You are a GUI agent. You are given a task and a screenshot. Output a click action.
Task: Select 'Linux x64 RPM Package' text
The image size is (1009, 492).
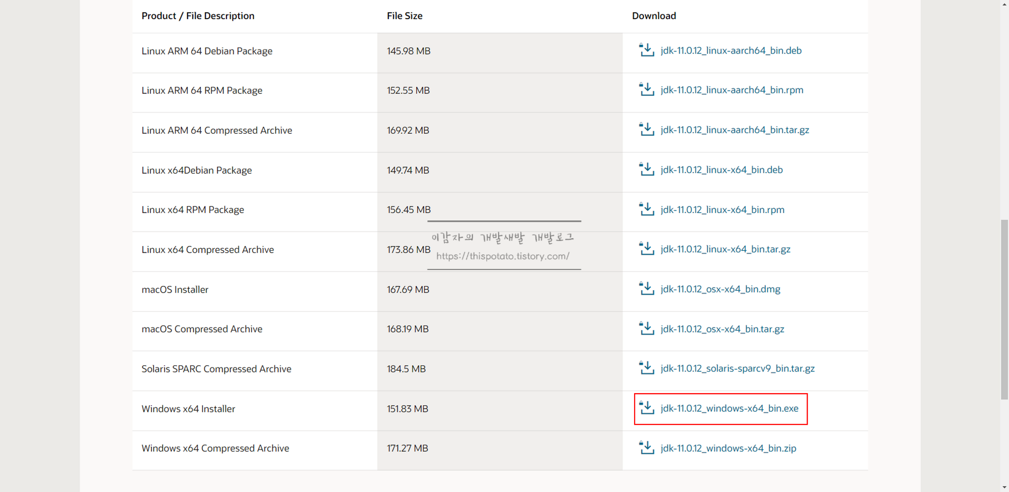pyautogui.click(x=193, y=209)
